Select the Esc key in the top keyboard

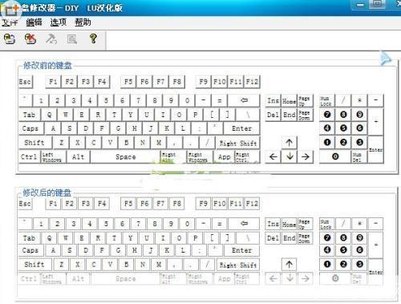(x=26, y=82)
